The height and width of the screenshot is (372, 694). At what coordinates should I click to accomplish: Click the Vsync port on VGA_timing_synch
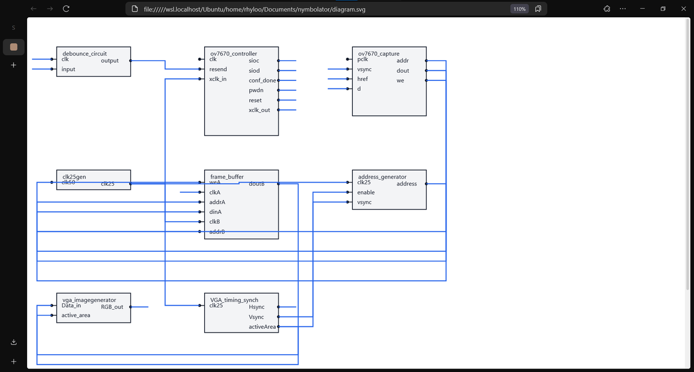(256, 317)
